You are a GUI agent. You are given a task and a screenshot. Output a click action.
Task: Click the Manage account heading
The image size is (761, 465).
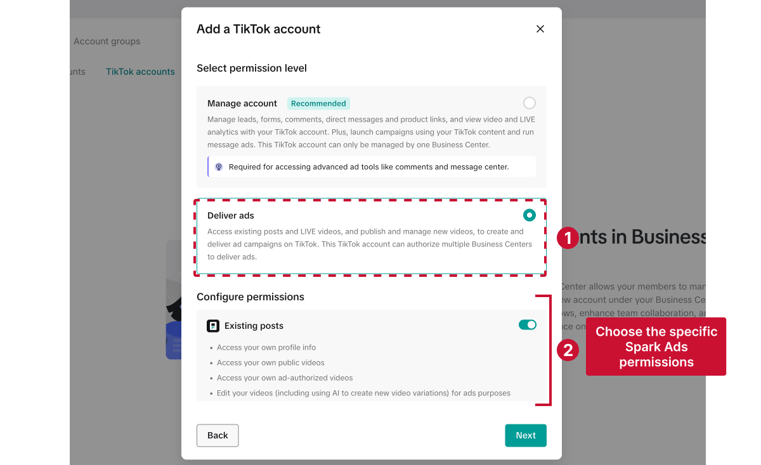[x=242, y=103]
